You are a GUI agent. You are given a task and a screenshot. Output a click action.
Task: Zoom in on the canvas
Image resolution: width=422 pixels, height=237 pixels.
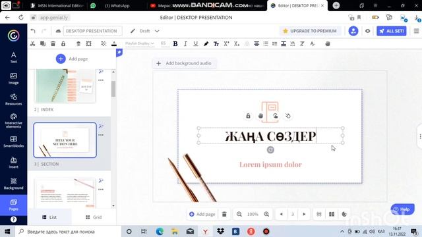point(266,214)
